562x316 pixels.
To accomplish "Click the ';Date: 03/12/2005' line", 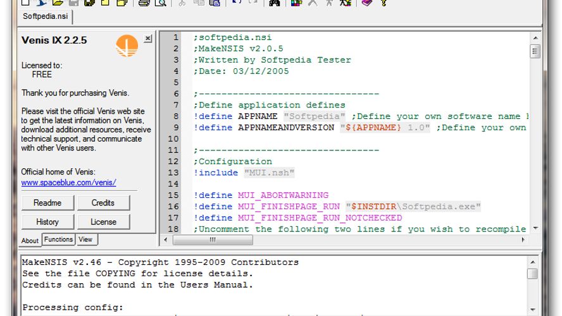I will [241, 71].
